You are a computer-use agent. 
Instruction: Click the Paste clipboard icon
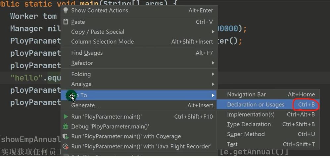[x=66, y=22]
